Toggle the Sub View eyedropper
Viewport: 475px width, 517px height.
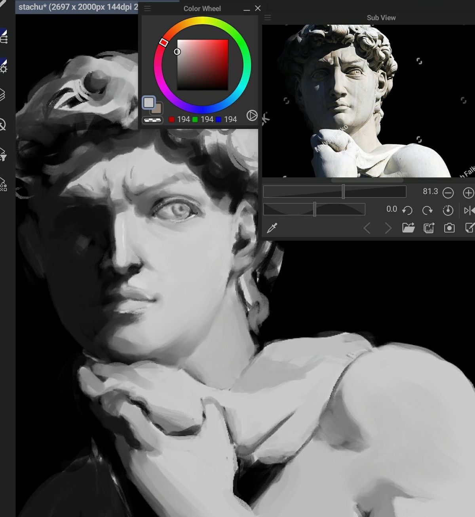[272, 228]
